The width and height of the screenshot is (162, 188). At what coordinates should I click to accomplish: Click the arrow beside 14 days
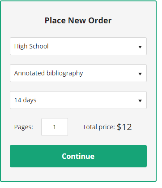pos(140,101)
